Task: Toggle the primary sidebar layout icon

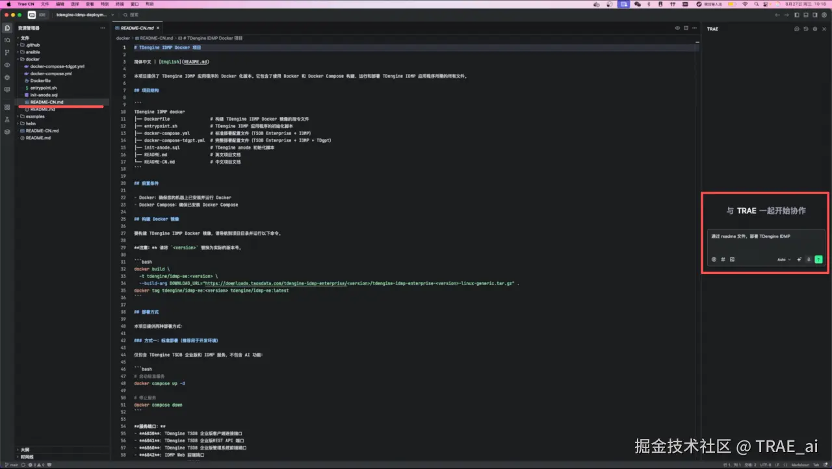Action: (798, 14)
